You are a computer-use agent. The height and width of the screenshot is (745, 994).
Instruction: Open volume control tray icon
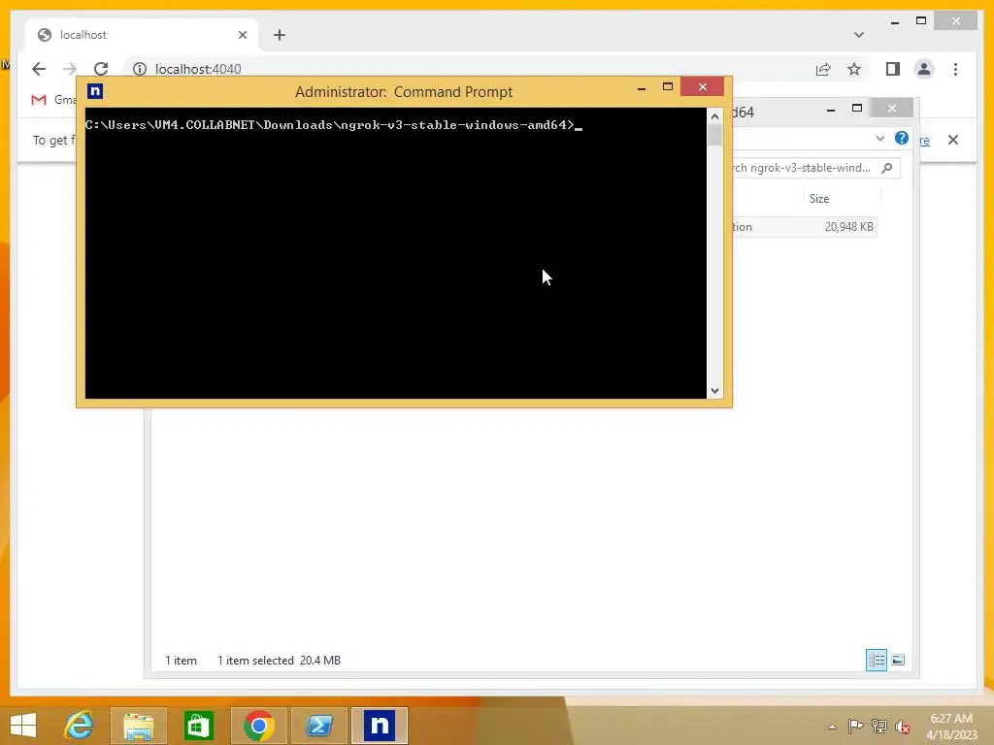[903, 727]
